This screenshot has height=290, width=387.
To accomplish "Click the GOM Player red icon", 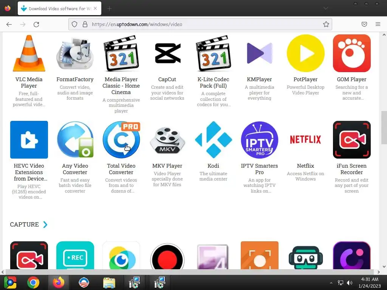I will click(x=352, y=53).
